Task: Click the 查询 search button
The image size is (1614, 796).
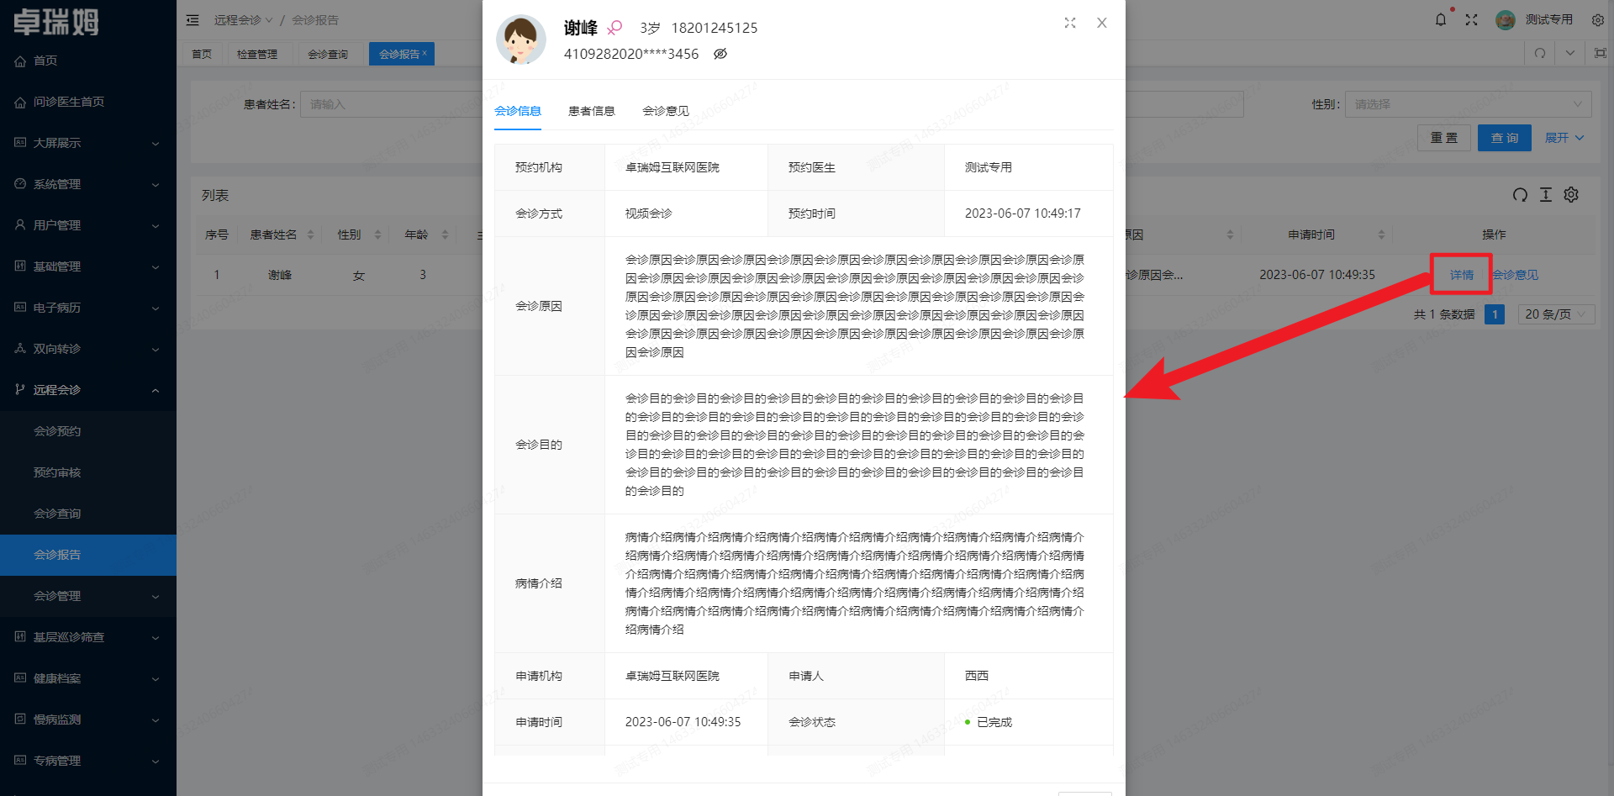Action: 1504,137
